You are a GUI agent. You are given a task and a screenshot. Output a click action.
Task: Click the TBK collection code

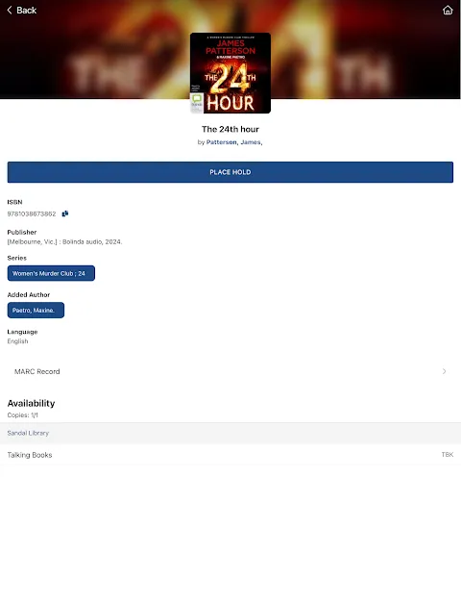(x=448, y=455)
